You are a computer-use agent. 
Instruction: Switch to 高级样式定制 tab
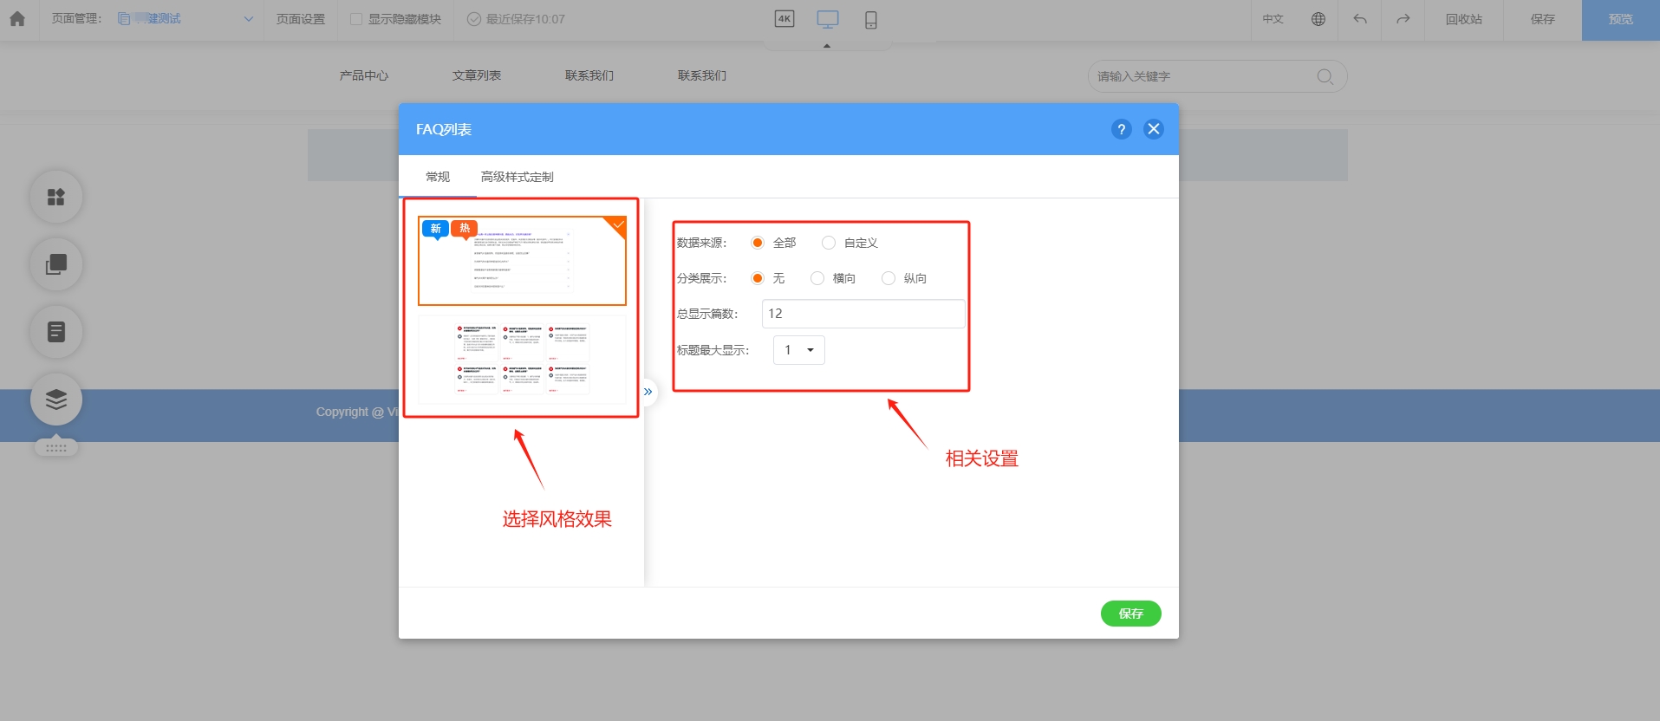click(518, 177)
